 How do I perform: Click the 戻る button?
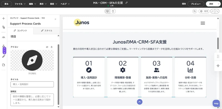click(6, 4)
